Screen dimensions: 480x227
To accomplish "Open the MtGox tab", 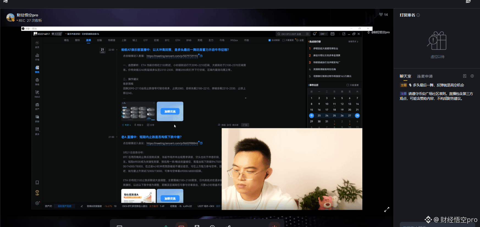I will pos(234,40).
